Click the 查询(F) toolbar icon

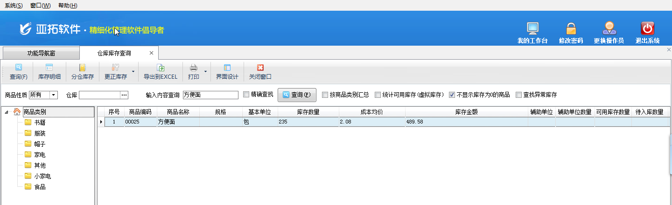[18, 68]
